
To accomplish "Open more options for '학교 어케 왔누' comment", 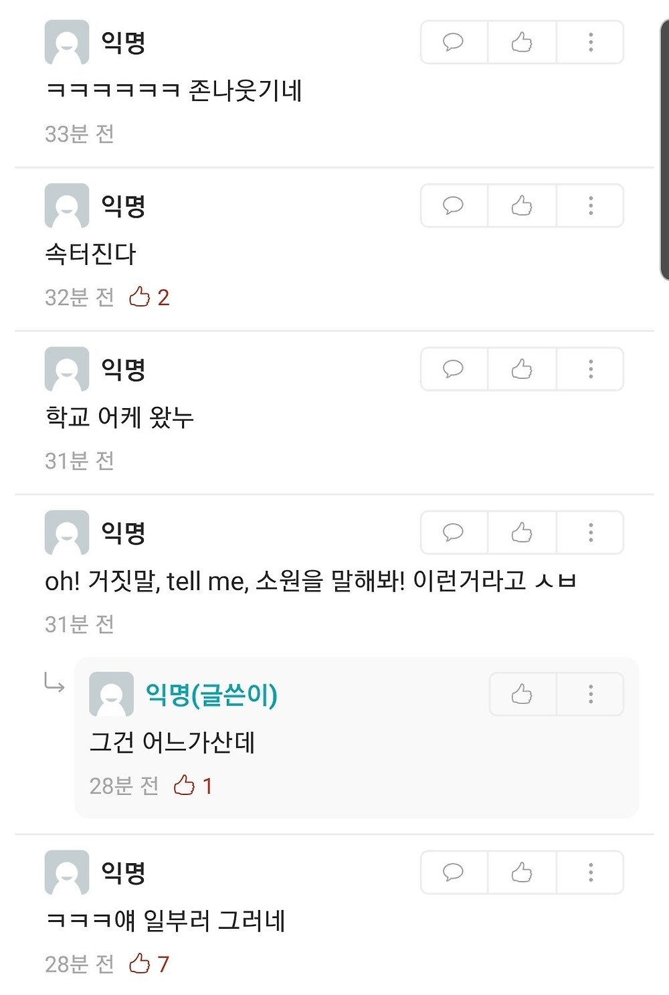I will point(590,369).
